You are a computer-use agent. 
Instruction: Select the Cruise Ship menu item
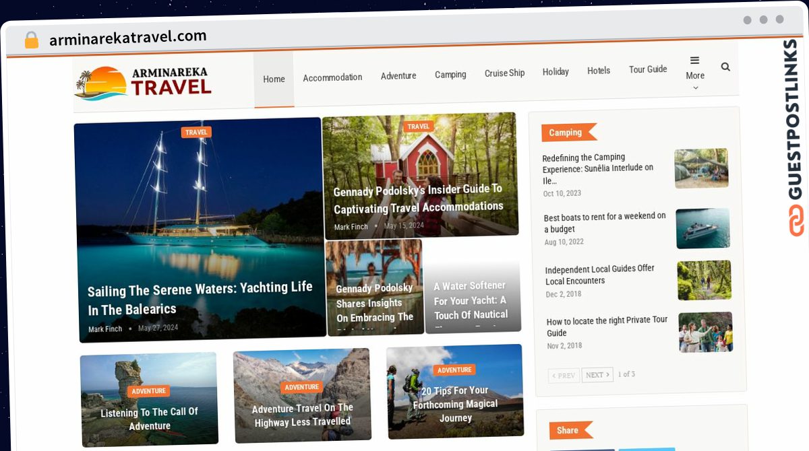click(504, 73)
